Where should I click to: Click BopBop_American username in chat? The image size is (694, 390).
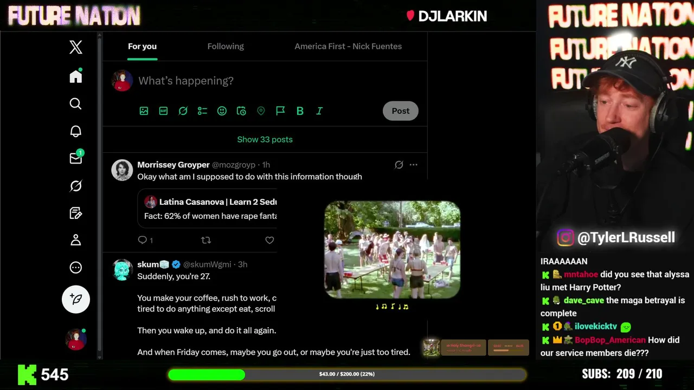tap(610, 340)
